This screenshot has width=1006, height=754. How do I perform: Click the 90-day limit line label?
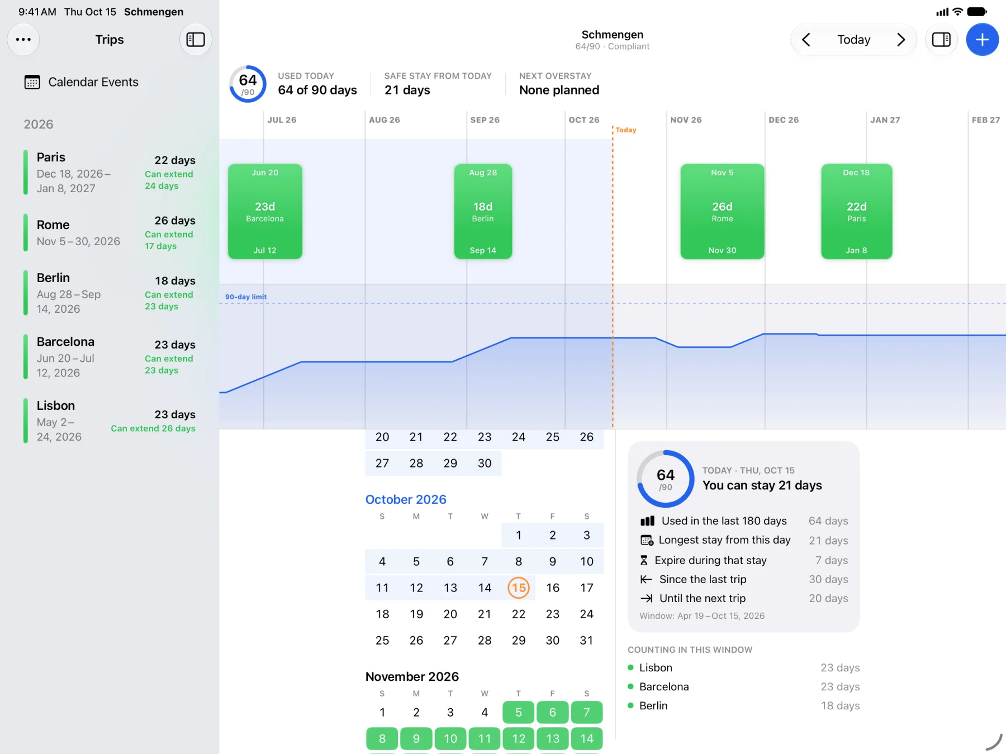[246, 297]
